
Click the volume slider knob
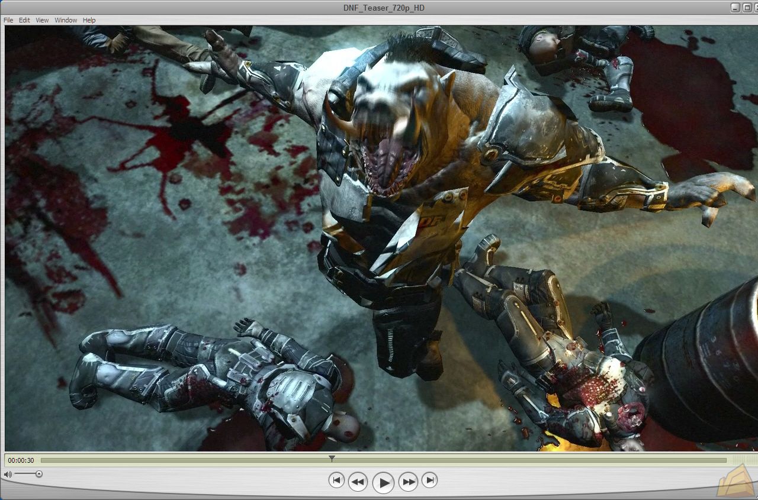(39, 474)
